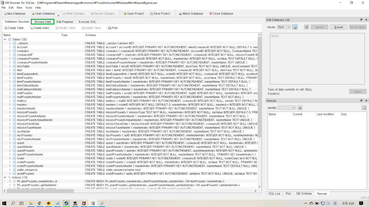Screen dimensions: 369x207
Task: Collapse the Indices (19) tree node
Action: pos(5,177)
